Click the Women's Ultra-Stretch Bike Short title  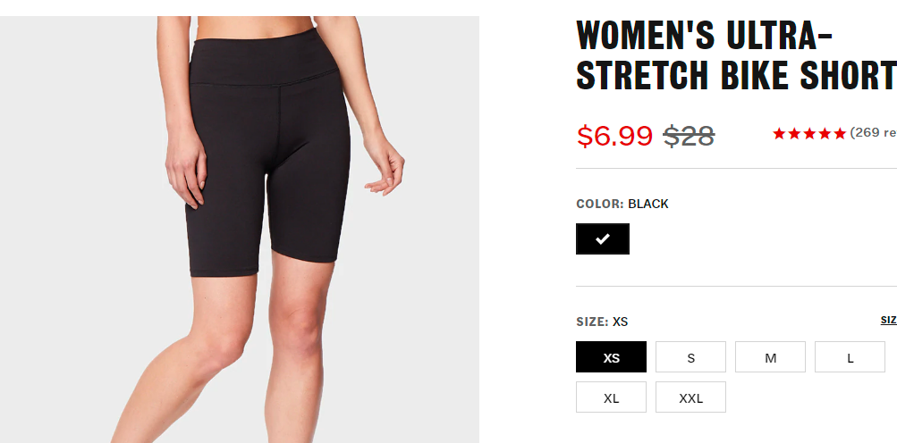coord(736,54)
